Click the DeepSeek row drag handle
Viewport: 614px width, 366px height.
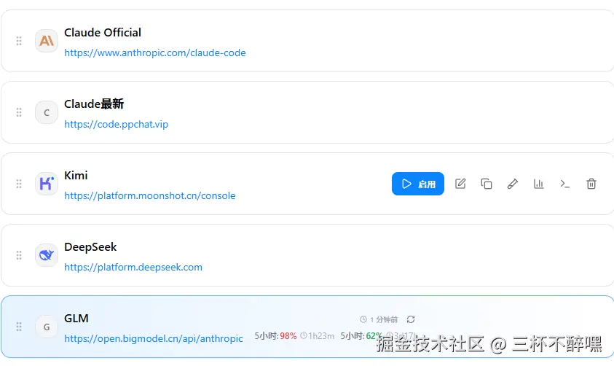point(19,255)
